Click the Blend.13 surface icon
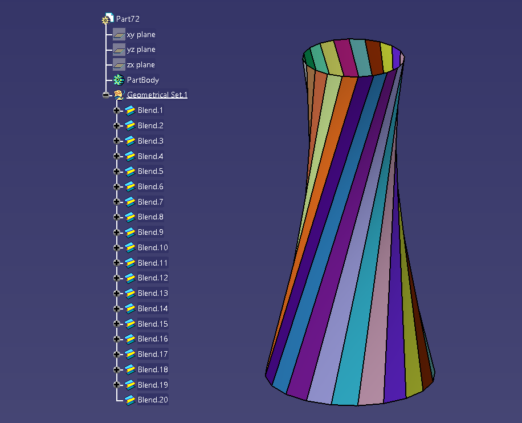Viewport: 522px width, 423px height. pyautogui.click(x=130, y=293)
